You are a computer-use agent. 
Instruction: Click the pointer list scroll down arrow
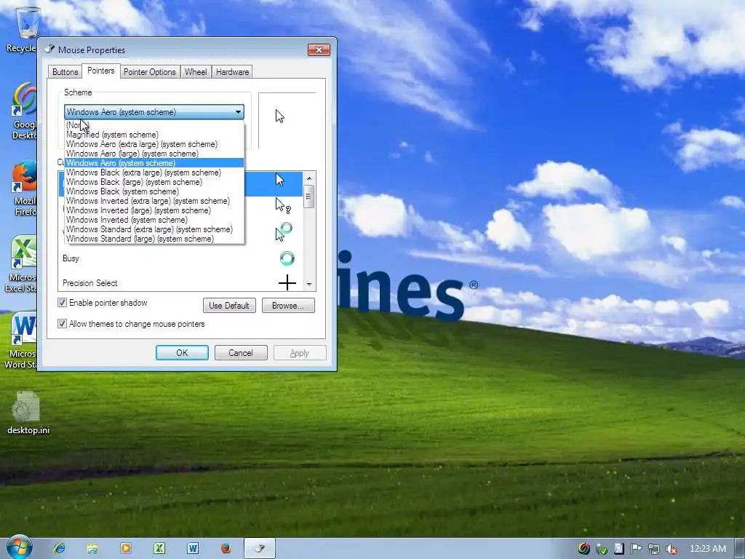[309, 285]
